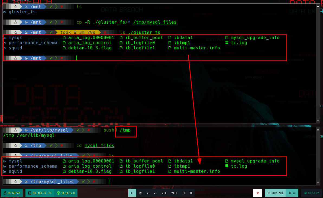
Task: Switch to workspace VI
Action: (155, 193)
